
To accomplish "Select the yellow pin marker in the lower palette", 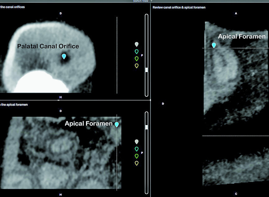I will [136, 163].
